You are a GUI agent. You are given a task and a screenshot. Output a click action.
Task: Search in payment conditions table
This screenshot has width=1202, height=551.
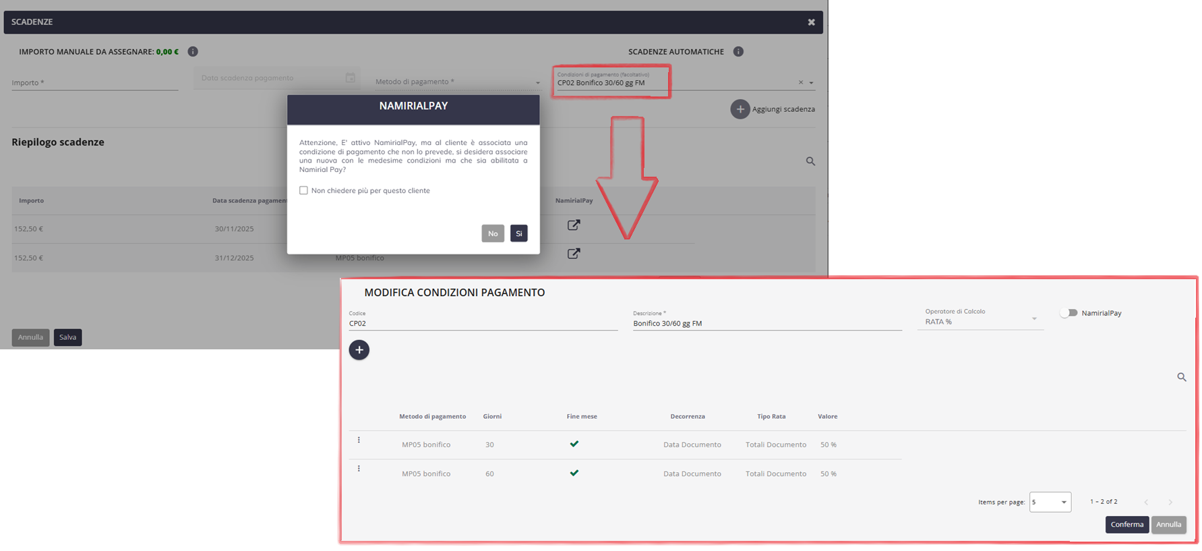click(x=1181, y=378)
